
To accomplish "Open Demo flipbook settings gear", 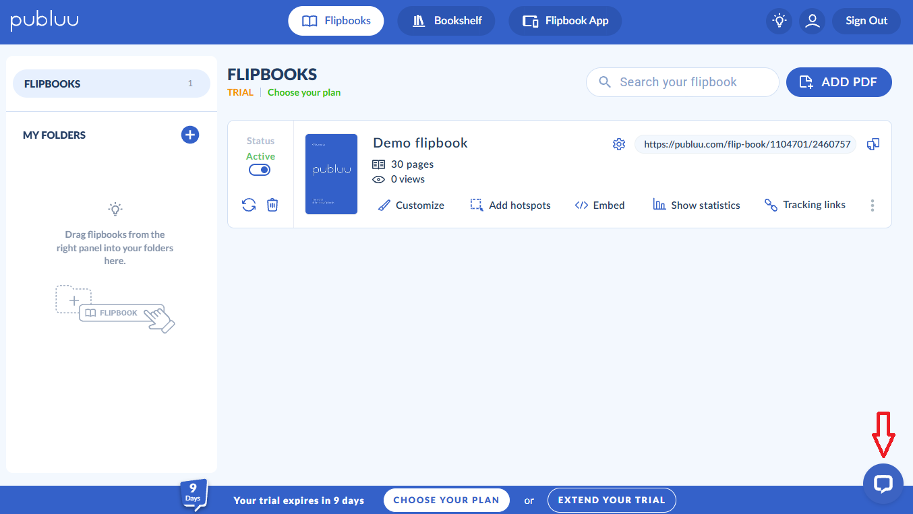I will click(619, 144).
